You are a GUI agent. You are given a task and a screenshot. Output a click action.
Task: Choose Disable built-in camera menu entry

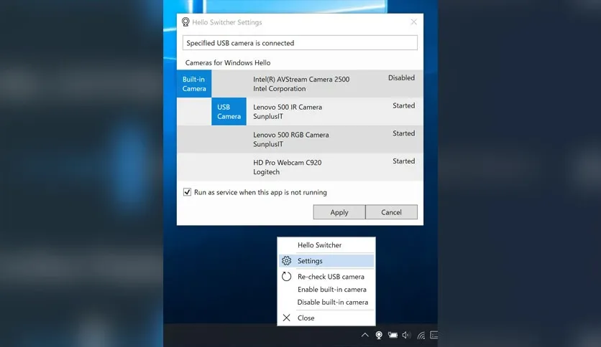[x=326, y=302]
